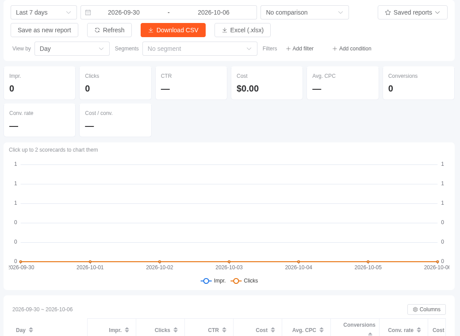The image size is (460, 336).
Task: Select the Avg. CPC scorecard
Action: 343,83
